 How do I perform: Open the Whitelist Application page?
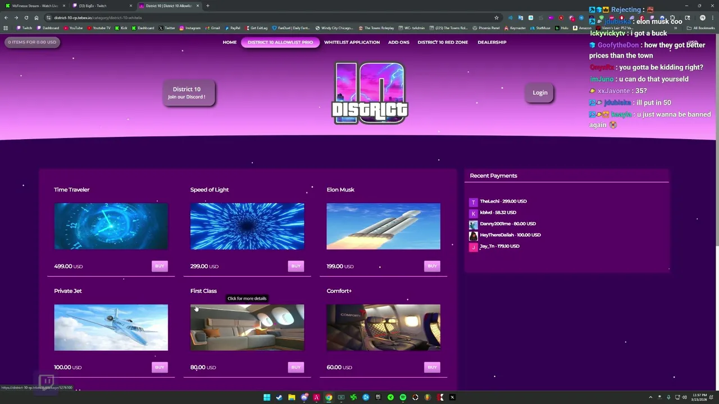pyautogui.click(x=352, y=42)
